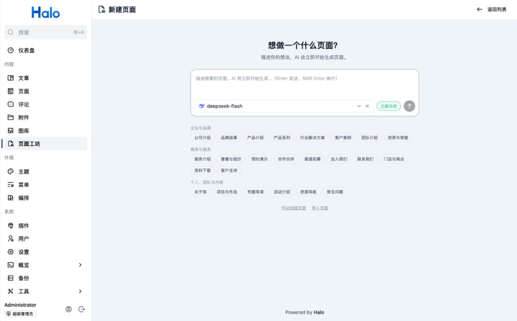This screenshot has width=517, height=321.
Task: Click the 超级管理员 role badge
Action: (20, 314)
